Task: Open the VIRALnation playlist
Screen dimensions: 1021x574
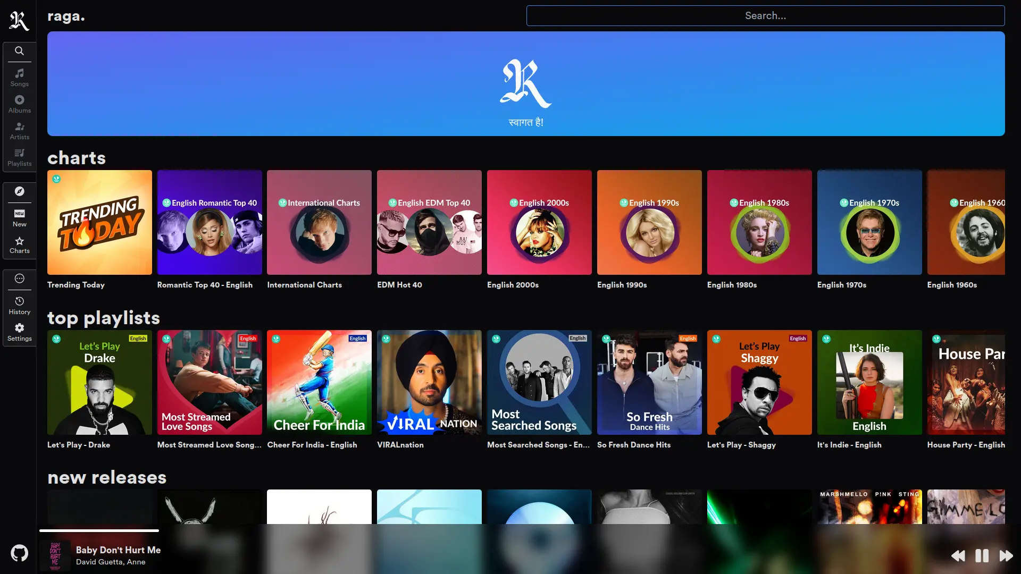Action: [429, 382]
